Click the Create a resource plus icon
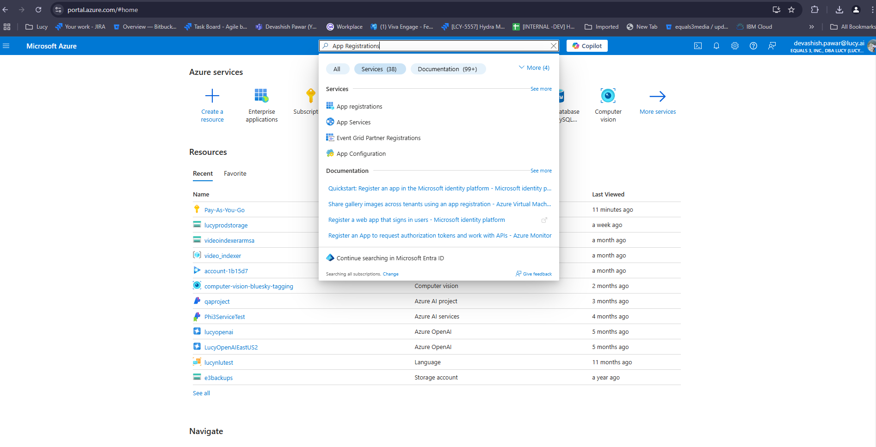This screenshot has height=447, width=876. [212, 96]
